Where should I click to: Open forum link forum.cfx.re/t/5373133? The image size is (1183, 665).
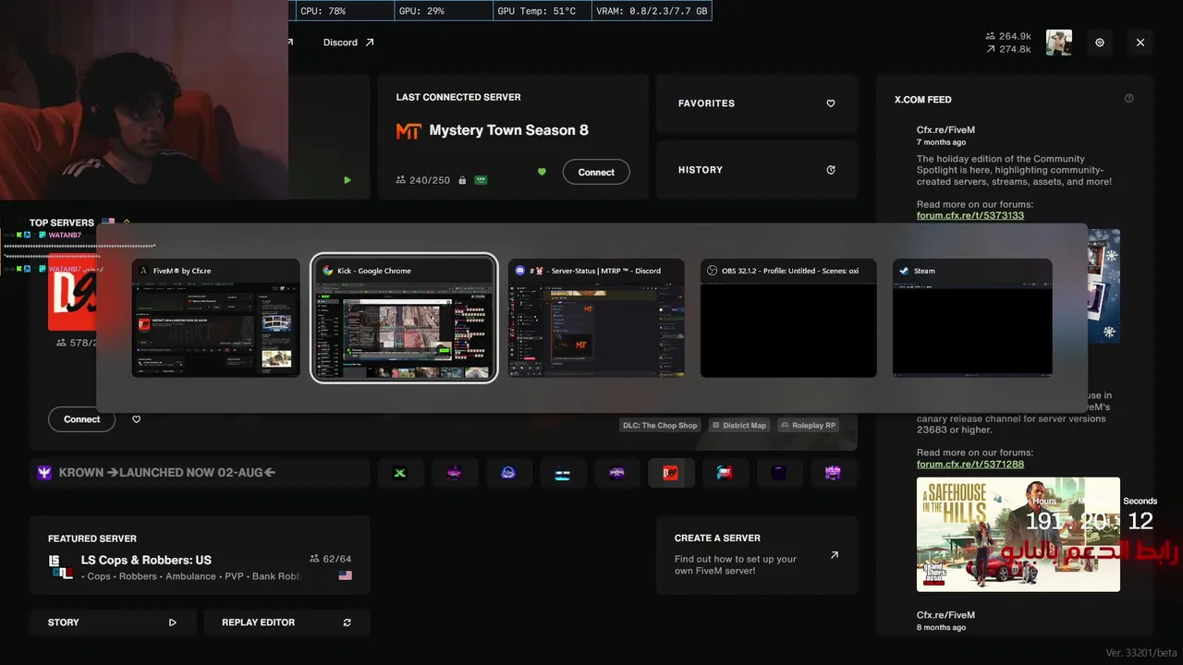pyautogui.click(x=970, y=215)
